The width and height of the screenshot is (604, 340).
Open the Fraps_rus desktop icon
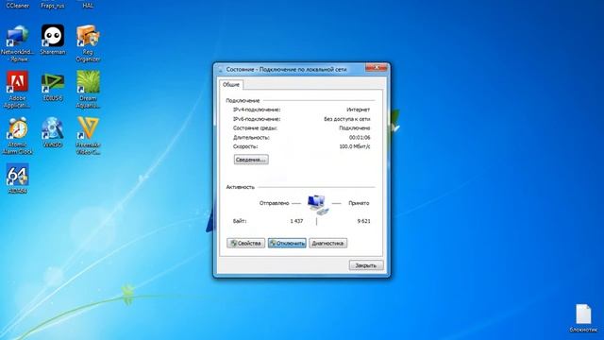[53, 5]
